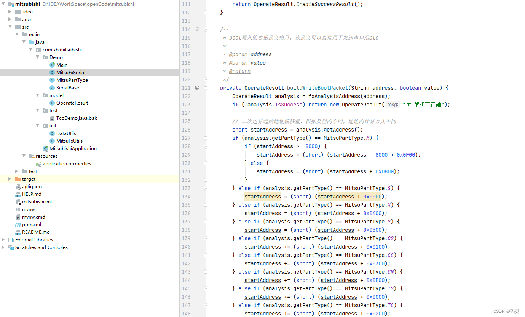Click the MitsuFxSerial class icon
Screen dimensions: 525x317
tap(53, 73)
